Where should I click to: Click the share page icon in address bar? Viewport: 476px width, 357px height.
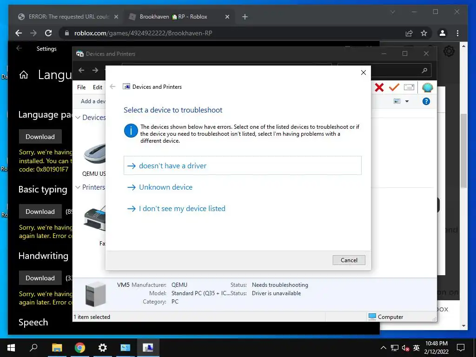(x=409, y=33)
